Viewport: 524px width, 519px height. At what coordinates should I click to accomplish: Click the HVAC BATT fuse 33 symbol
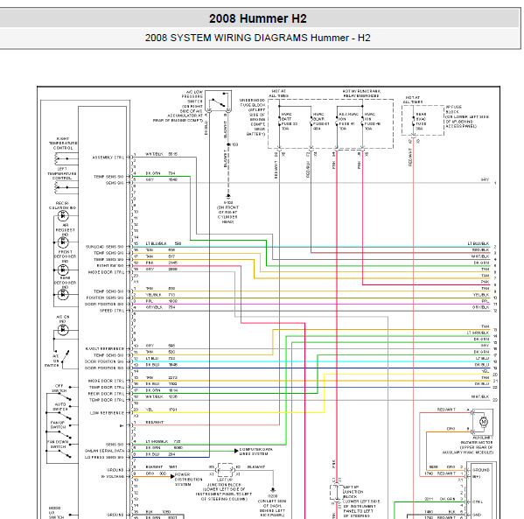[x=279, y=122]
